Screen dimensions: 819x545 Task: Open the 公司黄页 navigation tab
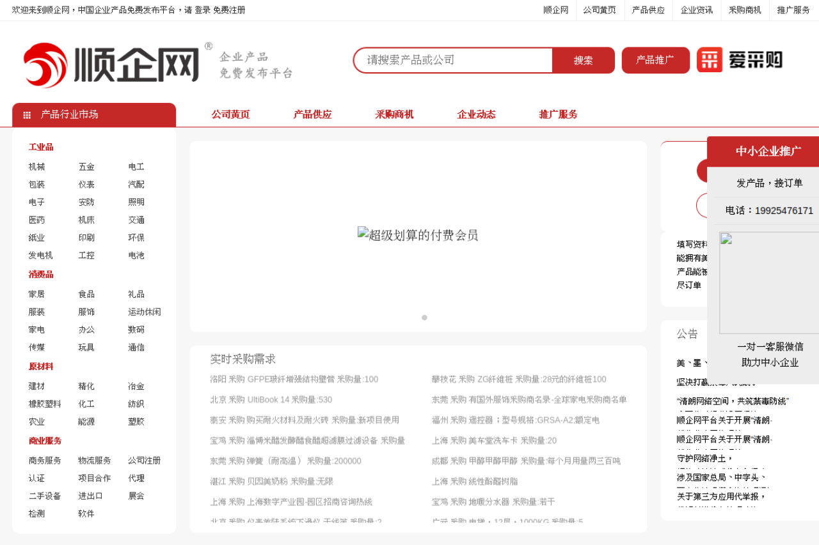click(230, 114)
